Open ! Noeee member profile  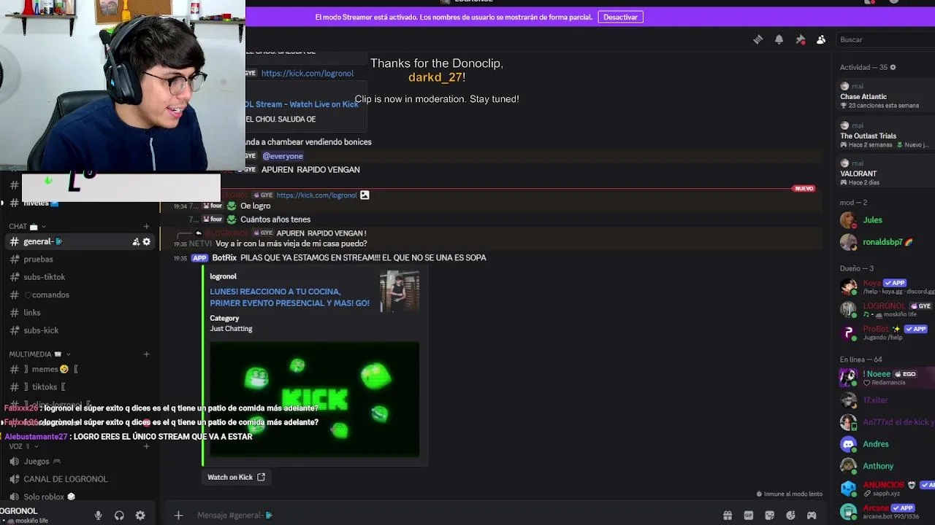[x=885, y=377]
